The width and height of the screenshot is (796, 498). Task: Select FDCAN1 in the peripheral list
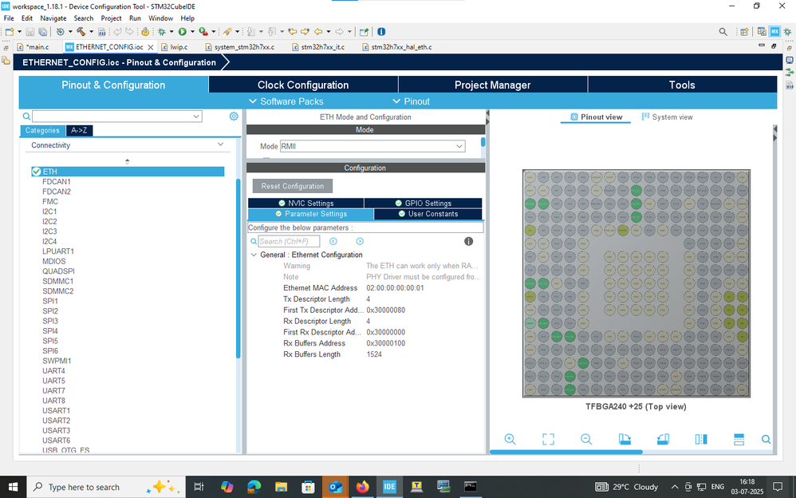coord(57,181)
